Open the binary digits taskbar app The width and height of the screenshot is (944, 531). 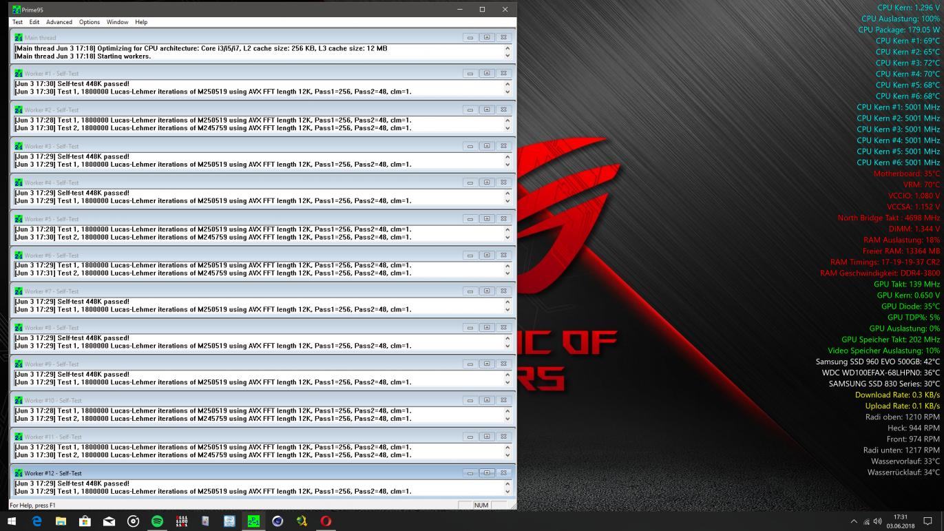(181, 521)
